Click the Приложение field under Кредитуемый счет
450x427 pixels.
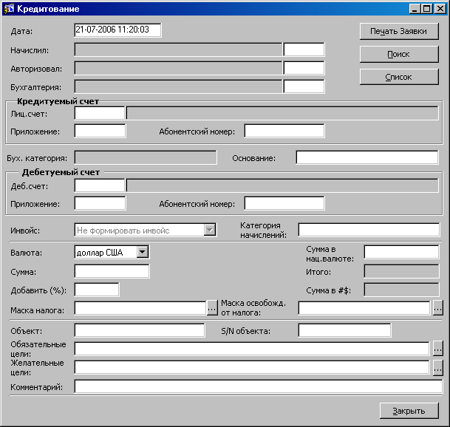[x=100, y=131]
